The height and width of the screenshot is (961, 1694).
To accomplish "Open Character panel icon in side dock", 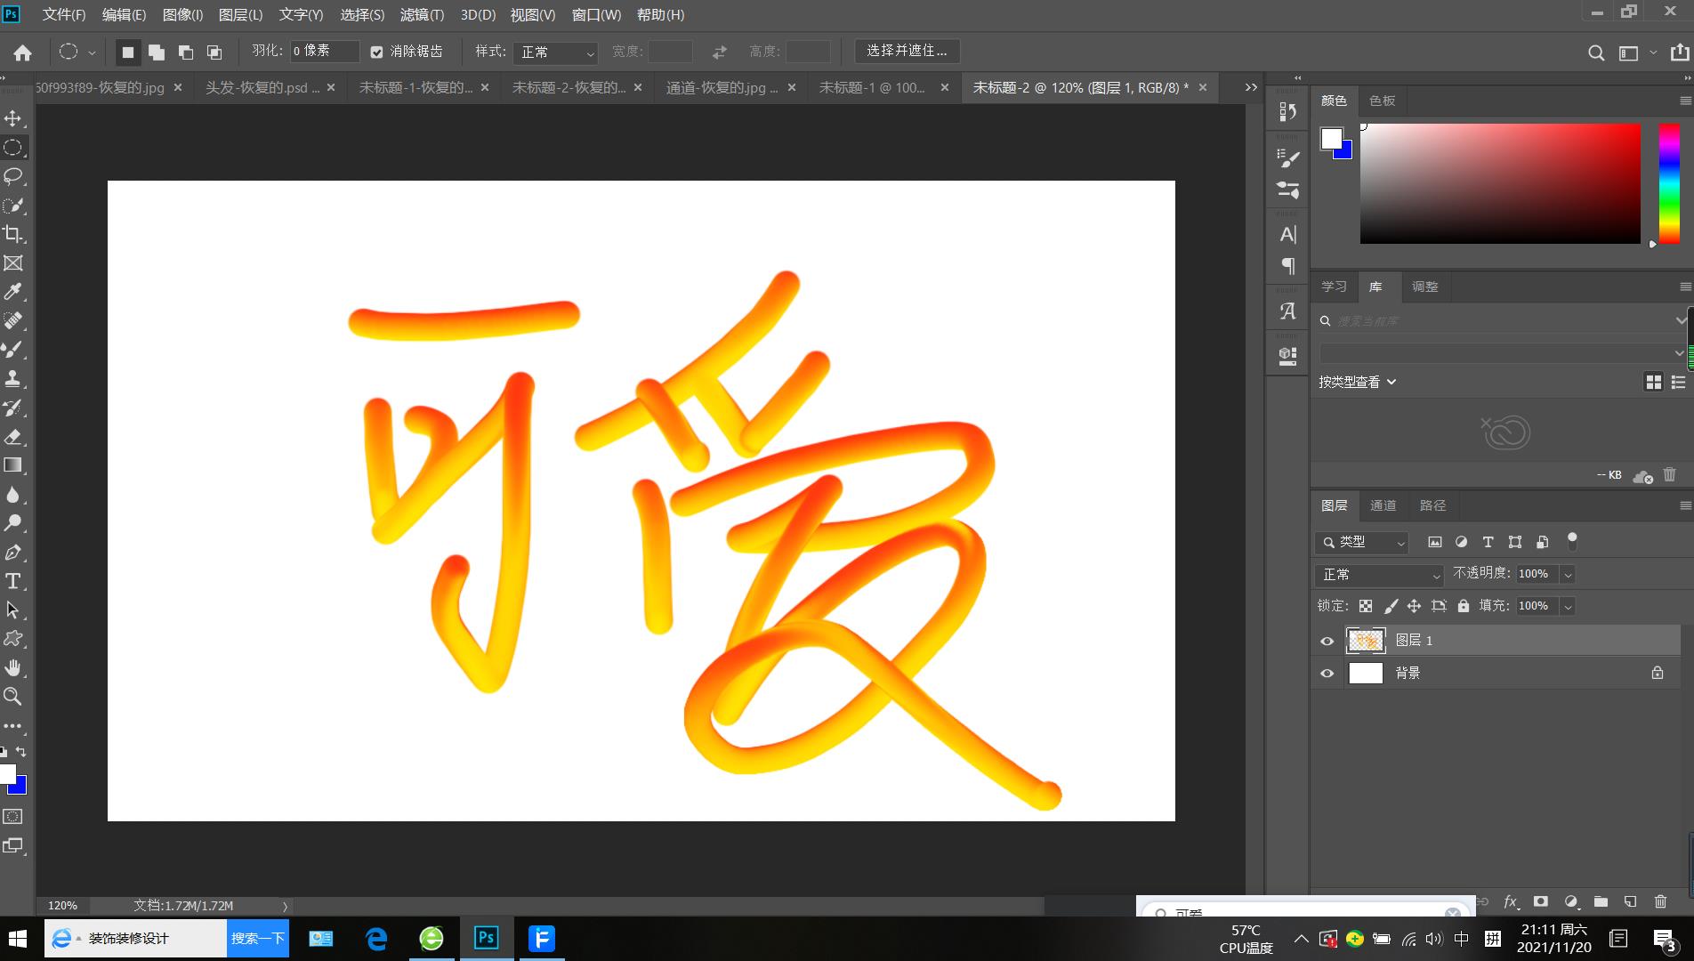I will (1287, 234).
